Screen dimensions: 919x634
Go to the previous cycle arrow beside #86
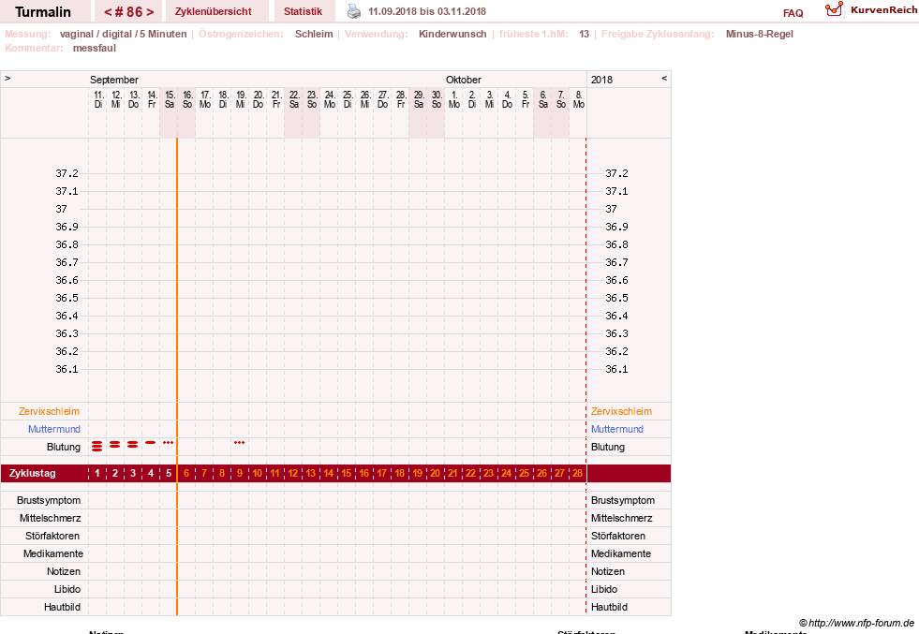(108, 12)
